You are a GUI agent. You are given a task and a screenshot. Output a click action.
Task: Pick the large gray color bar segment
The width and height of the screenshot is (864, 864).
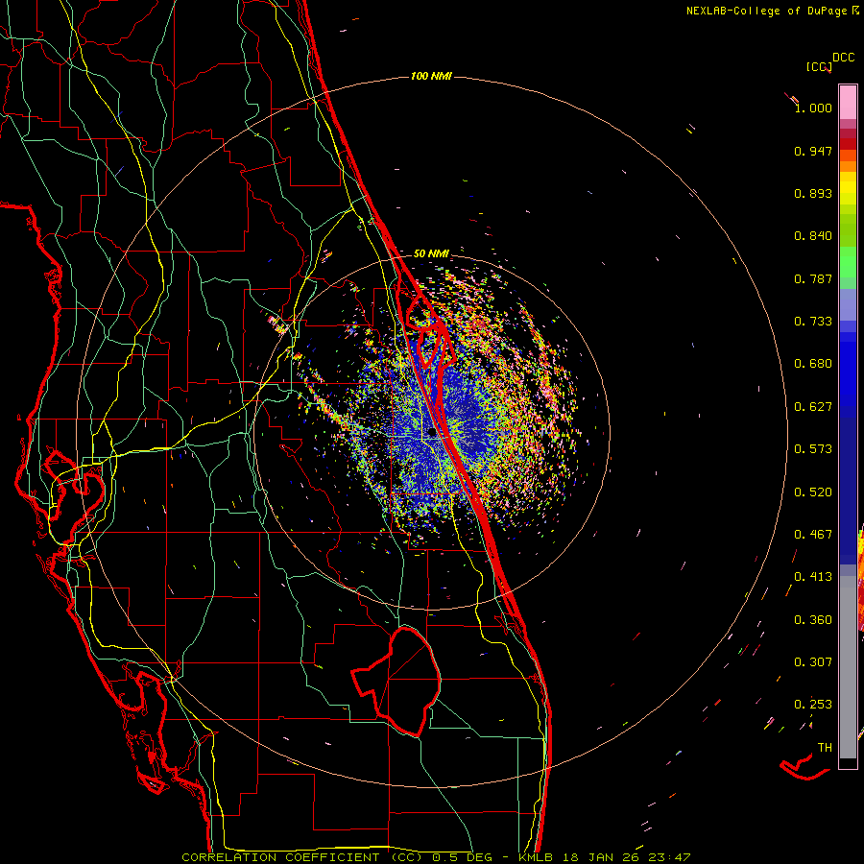tap(848, 667)
